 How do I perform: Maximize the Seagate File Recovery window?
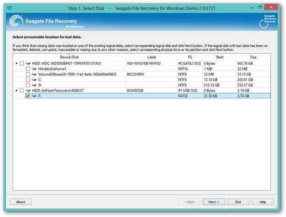pos(260,7)
